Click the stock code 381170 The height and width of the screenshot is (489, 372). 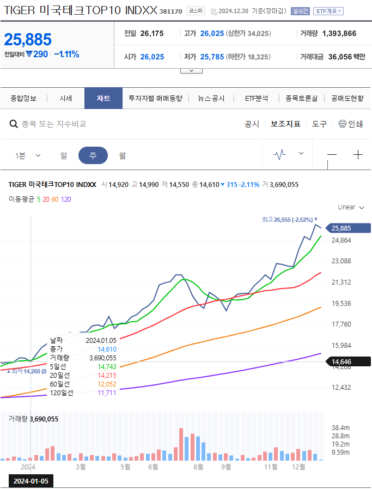coord(170,11)
